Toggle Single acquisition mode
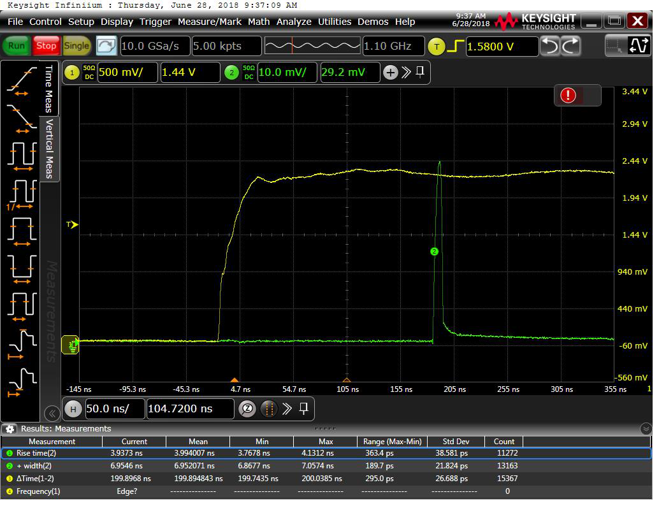The height and width of the screenshot is (506, 659). point(76,46)
